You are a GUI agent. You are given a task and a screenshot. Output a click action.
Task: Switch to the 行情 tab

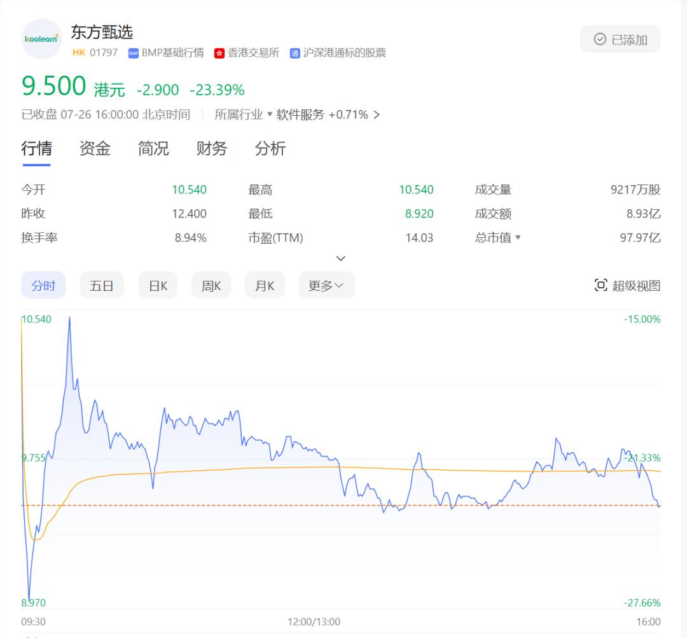pyautogui.click(x=36, y=149)
